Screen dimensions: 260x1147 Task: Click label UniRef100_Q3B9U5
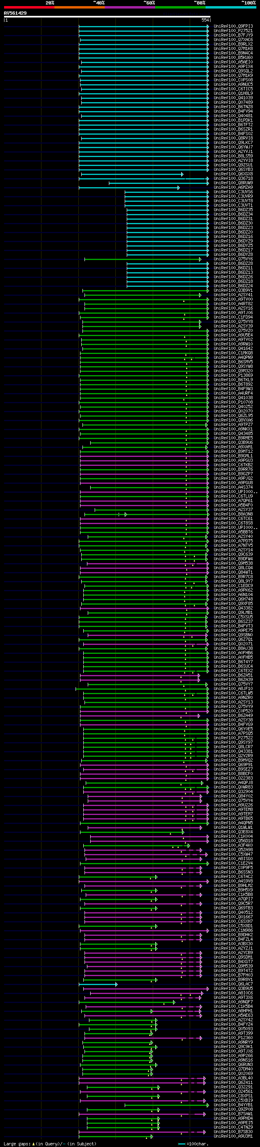[x=233, y=988]
